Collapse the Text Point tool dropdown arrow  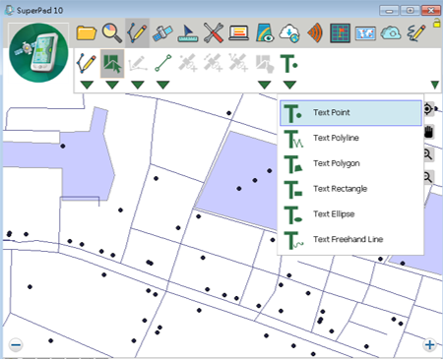coord(289,85)
